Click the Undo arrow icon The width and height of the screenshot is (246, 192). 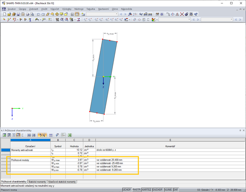pos(38,14)
